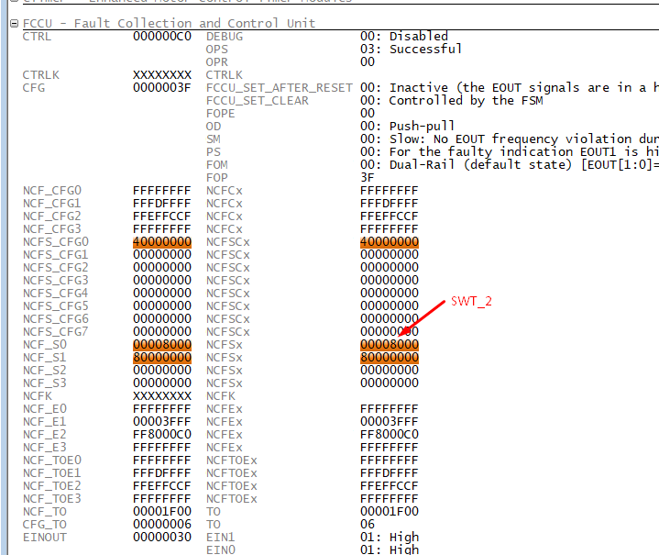Select the OPS field value Successful
Image resolution: width=659 pixels, height=555 pixels.
click(x=411, y=50)
